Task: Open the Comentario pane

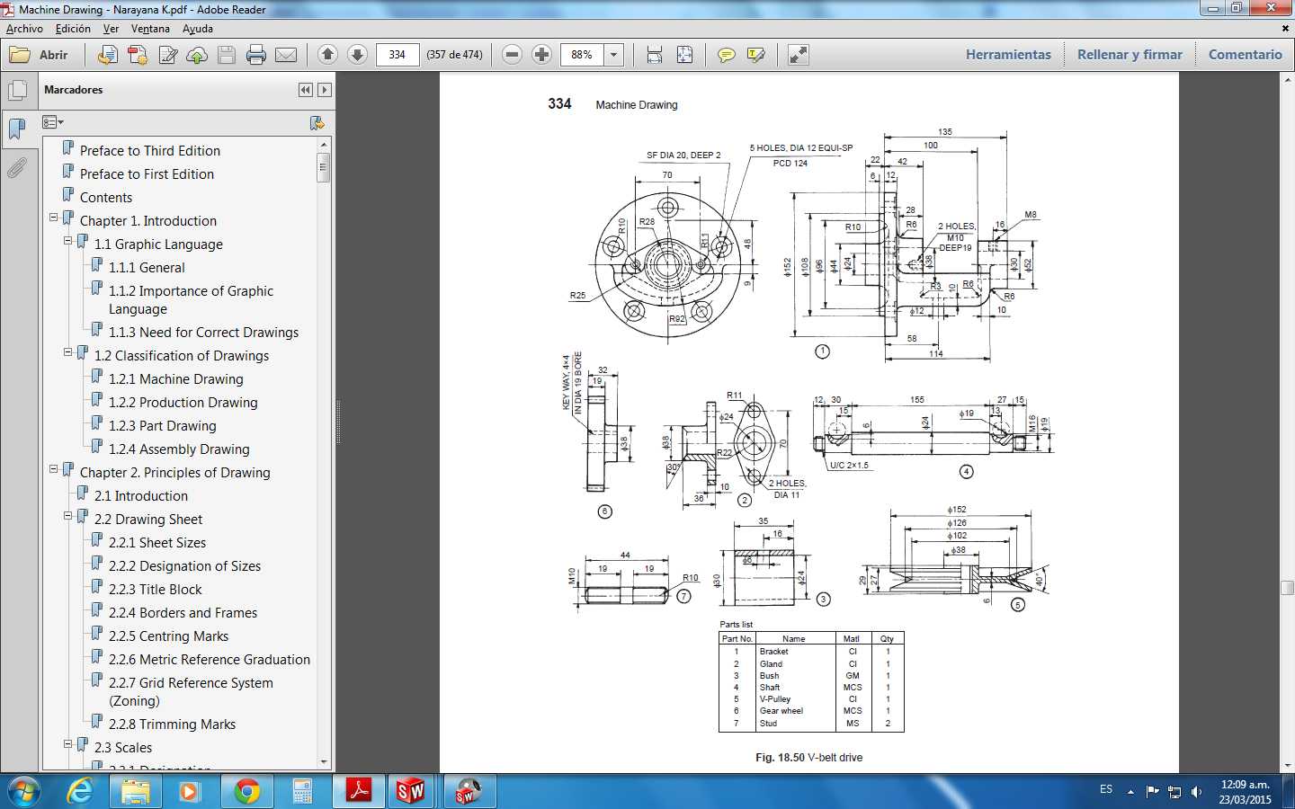Action: click(1246, 55)
